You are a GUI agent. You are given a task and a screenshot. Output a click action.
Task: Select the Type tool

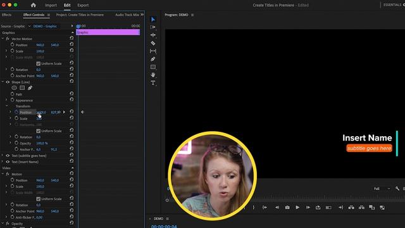pyautogui.click(x=153, y=83)
